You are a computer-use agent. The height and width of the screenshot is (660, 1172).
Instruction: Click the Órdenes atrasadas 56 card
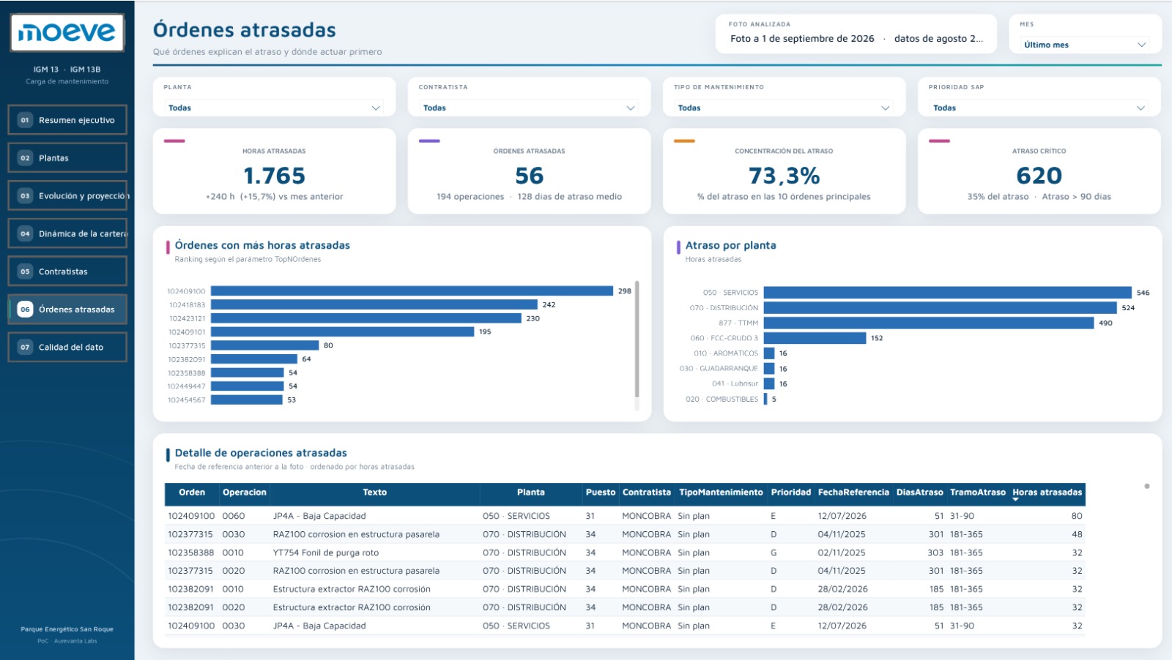tap(529, 171)
